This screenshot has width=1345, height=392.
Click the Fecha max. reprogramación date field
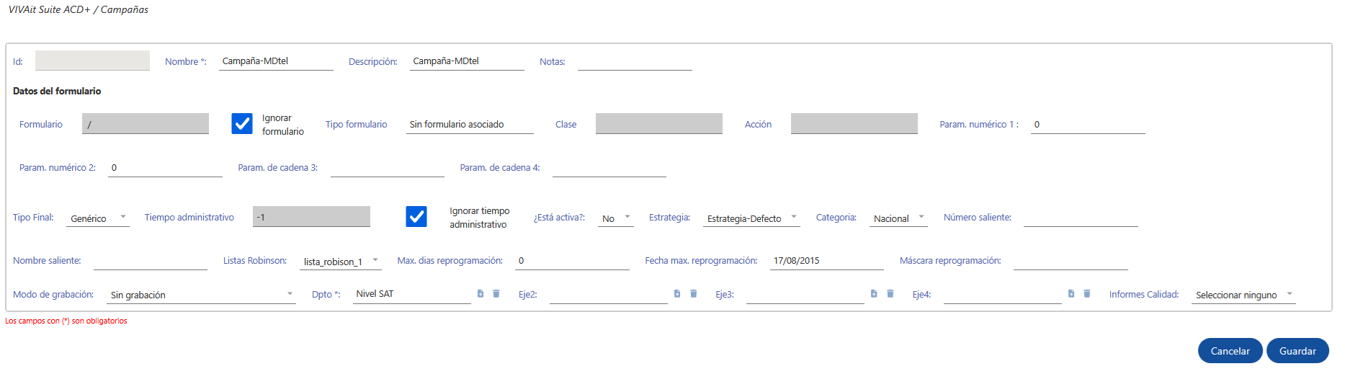pyautogui.click(x=826, y=261)
